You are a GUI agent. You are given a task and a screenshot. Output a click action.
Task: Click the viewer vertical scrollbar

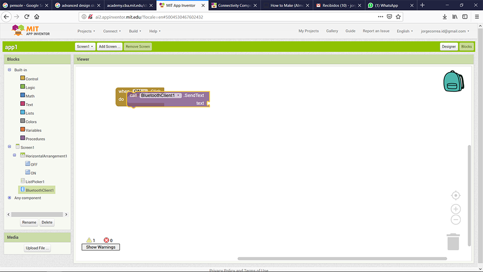tap(469, 195)
